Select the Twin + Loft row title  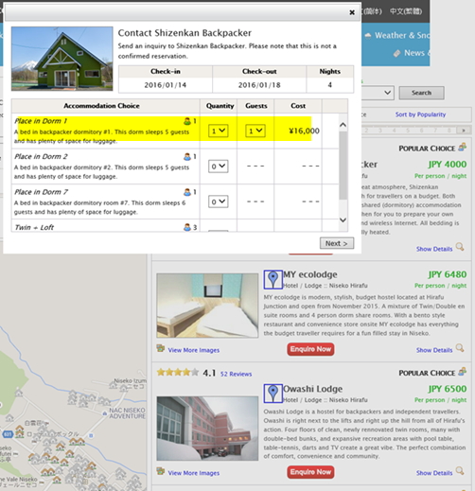tap(34, 227)
